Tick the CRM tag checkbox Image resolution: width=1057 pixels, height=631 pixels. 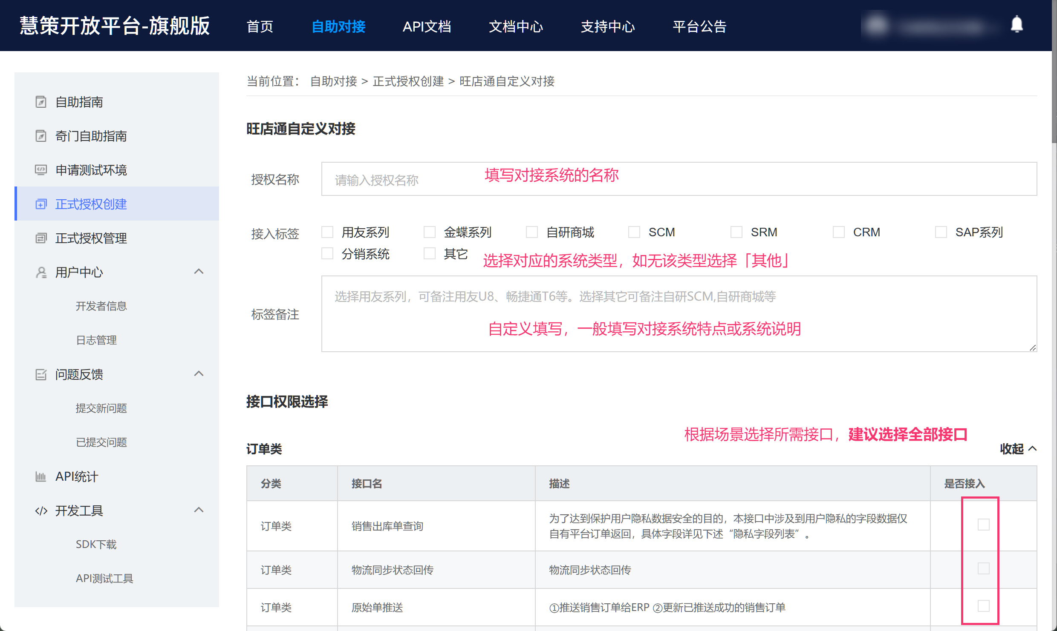(x=839, y=232)
